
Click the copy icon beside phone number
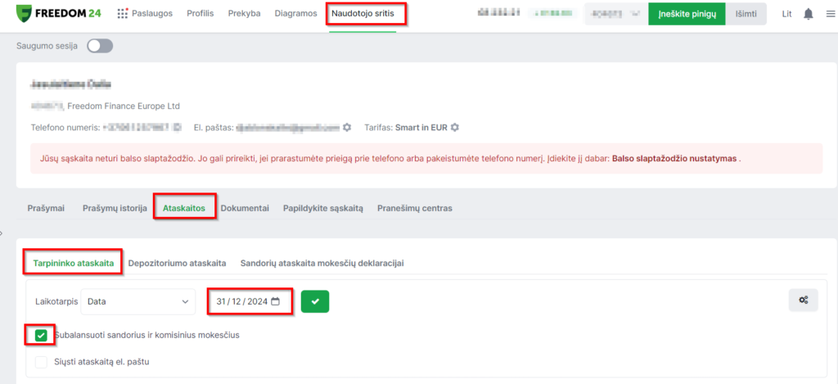coord(178,128)
